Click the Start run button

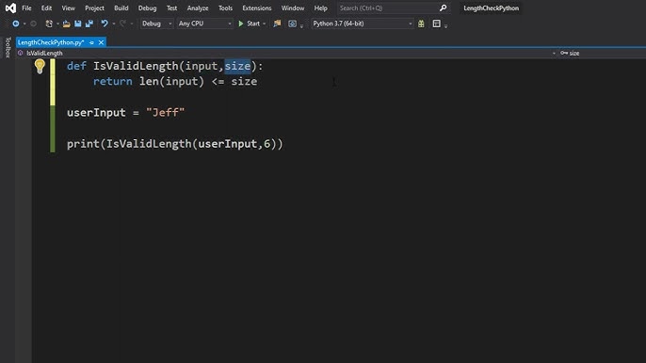pos(250,24)
